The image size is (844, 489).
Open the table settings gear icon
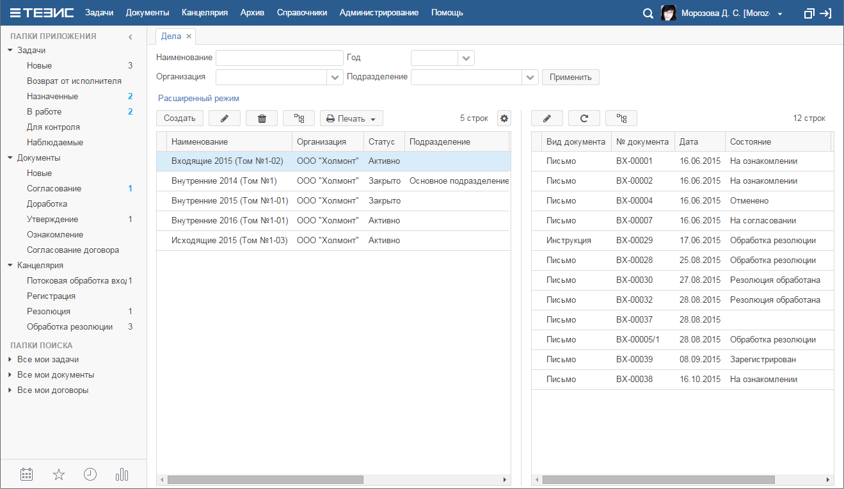click(504, 118)
